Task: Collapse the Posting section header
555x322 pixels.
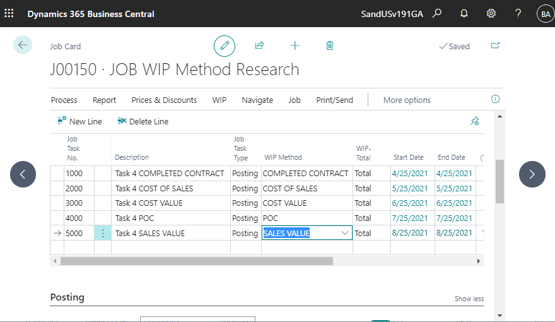Action: click(x=67, y=297)
